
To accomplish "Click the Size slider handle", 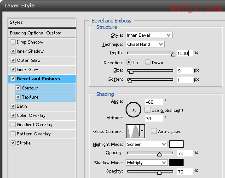I will (131, 72).
